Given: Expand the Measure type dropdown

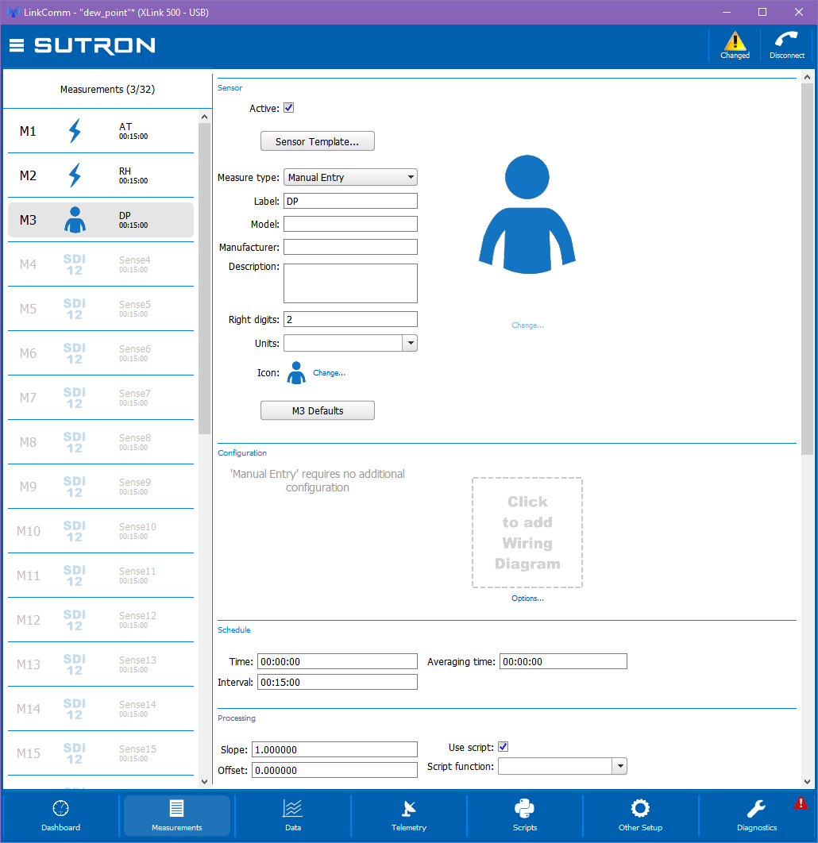Looking at the screenshot, I should [x=351, y=178].
